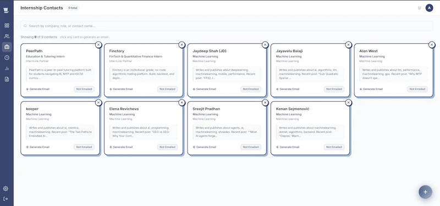Click Not Emailed badge on Alan West
440x206 pixels.
pyautogui.click(x=417, y=89)
